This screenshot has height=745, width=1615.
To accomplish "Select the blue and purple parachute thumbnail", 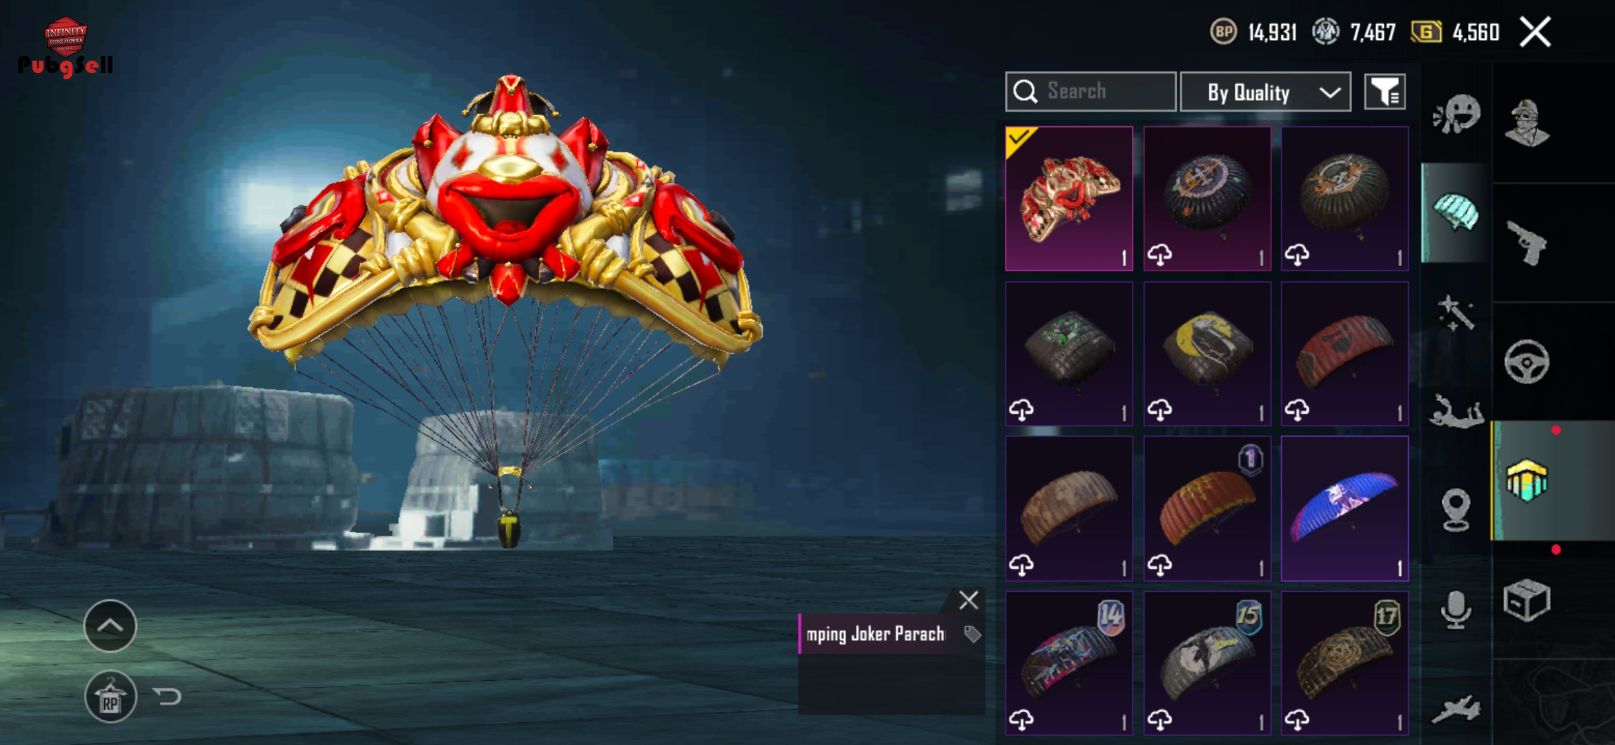I will (1344, 508).
